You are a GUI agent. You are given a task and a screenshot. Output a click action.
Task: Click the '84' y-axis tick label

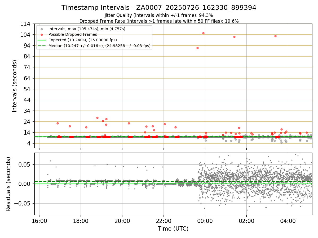pyautogui.click(x=28, y=57)
